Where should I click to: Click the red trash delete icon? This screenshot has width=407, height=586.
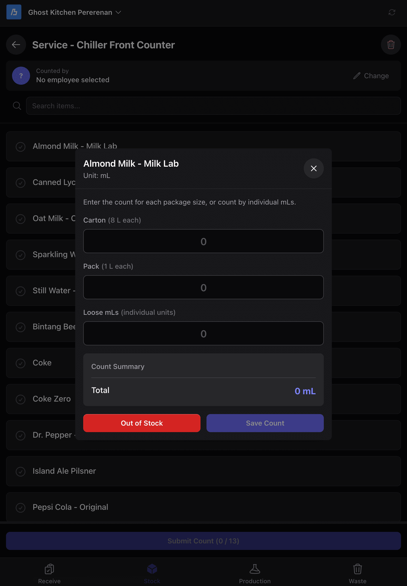[x=391, y=45]
